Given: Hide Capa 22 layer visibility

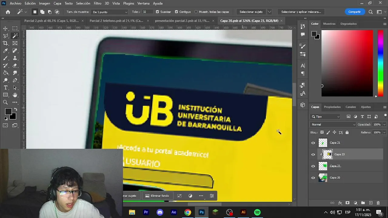Looking at the screenshot, I should tap(313, 166).
